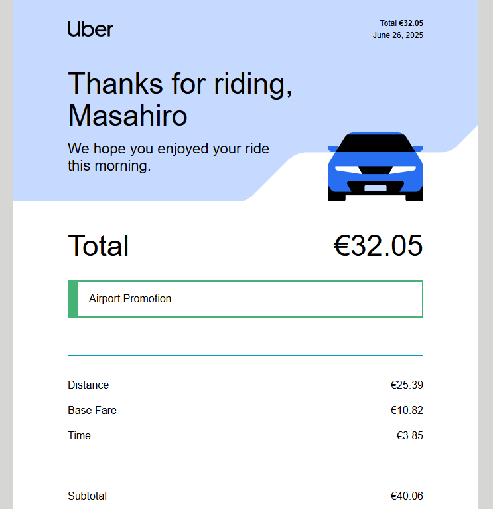Image resolution: width=493 pixels, height=509 pixels.
Task: Click the Uber logo
Action: point(90,29)
